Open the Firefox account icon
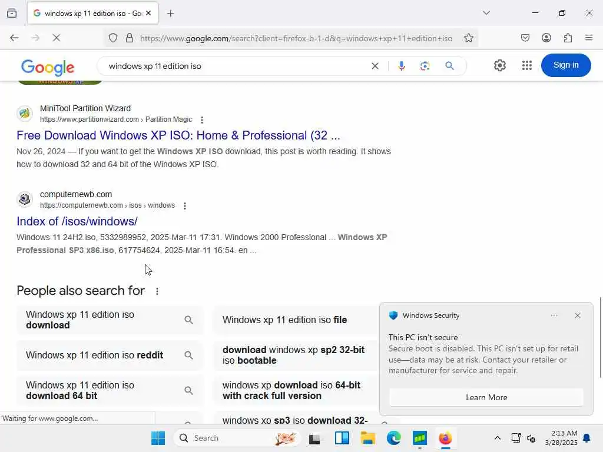The image size is (603, 452). pyautogui.click(x=546, y=38)
